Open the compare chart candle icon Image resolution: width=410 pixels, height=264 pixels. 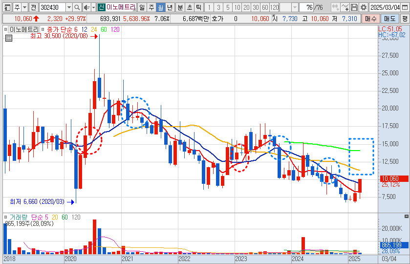click(x=336, y=7)
